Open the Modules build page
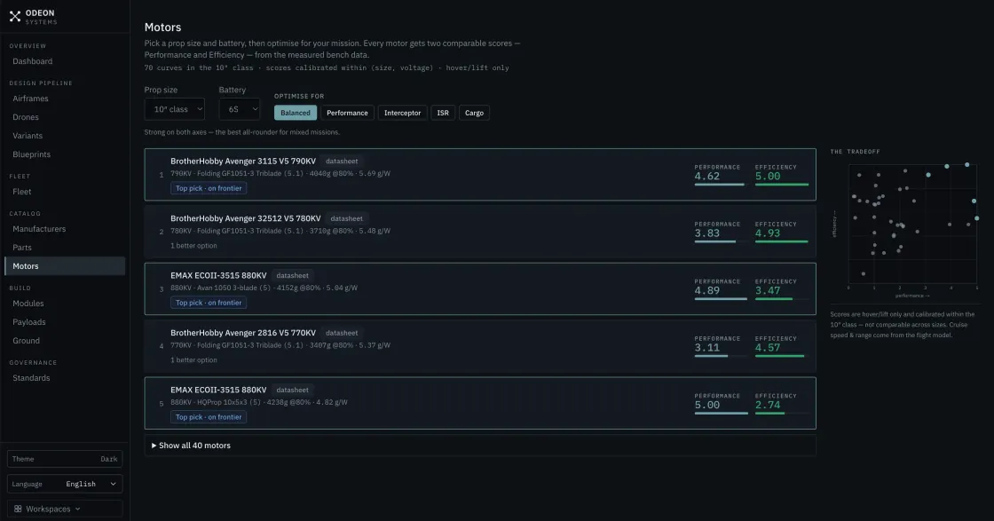994x521 pixels. (x=28, y=304)
